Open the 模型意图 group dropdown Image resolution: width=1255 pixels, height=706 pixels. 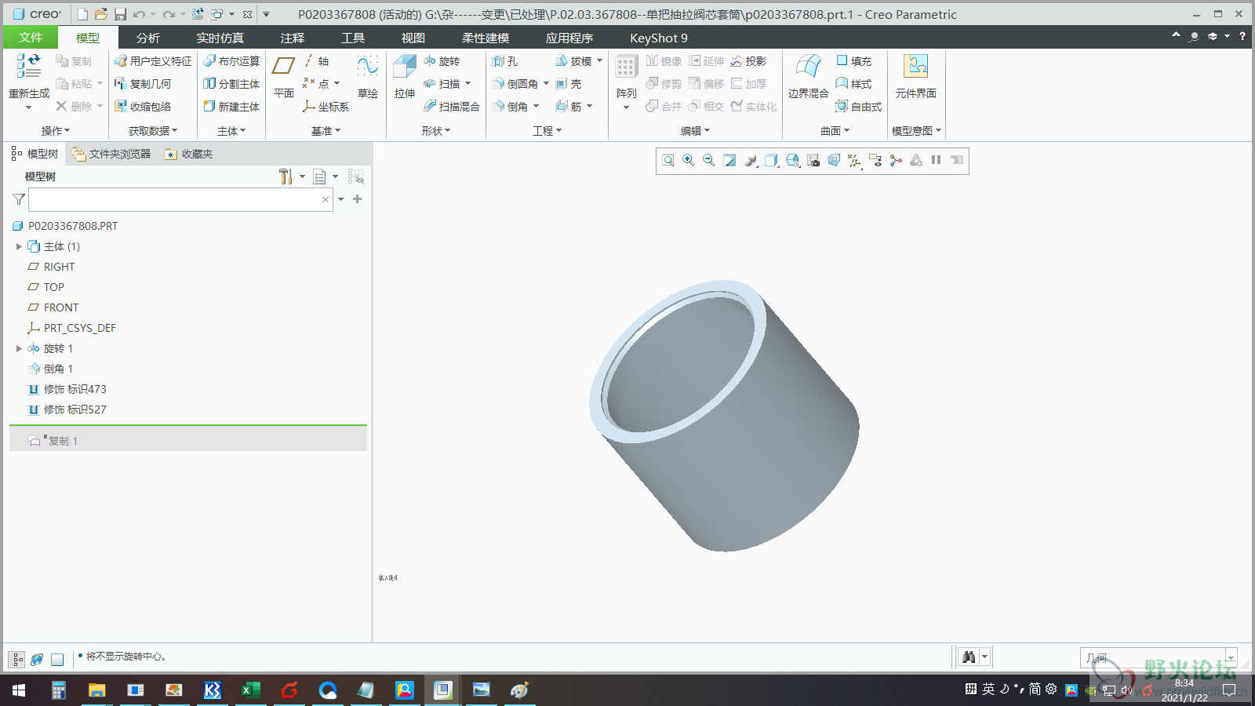(916, 131)
